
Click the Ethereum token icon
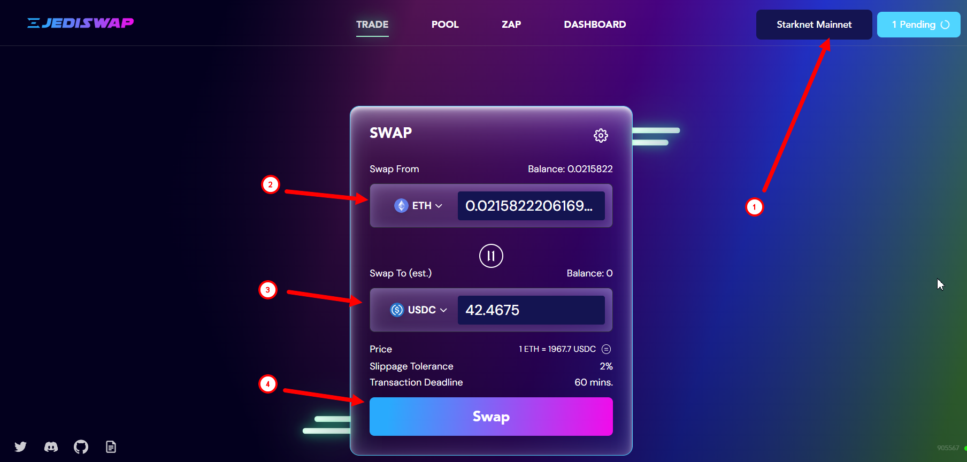[401, 205]
